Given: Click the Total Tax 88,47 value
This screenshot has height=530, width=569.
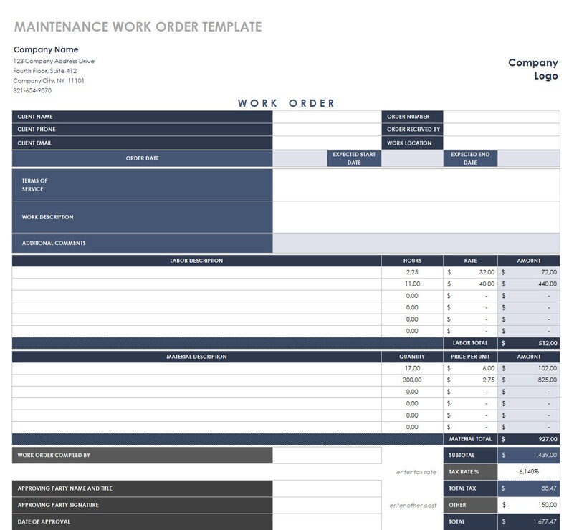Looking at the screenshot, I should 529,488.
